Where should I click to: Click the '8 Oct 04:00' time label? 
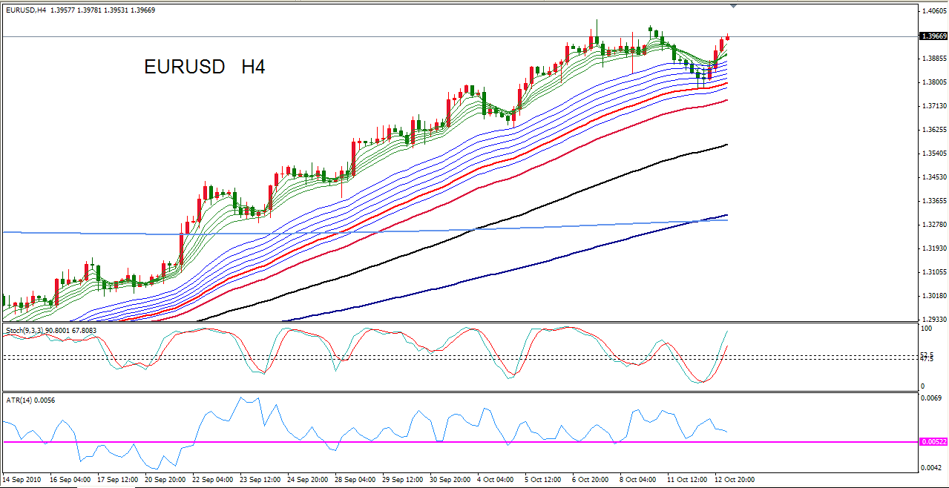(638, 480)
